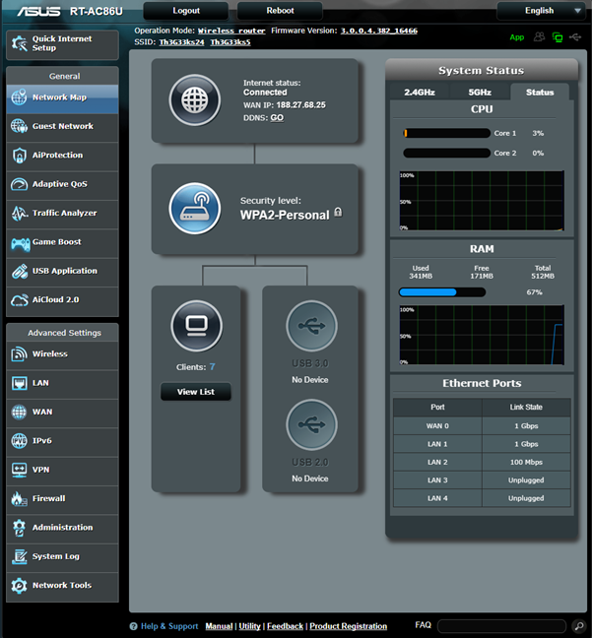Open the Manual link
The image size is (592, 638).
tap(219, 626)
